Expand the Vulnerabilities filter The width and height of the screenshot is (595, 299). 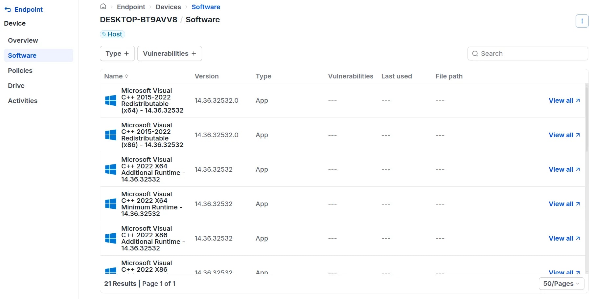click(x=169, y=53)
